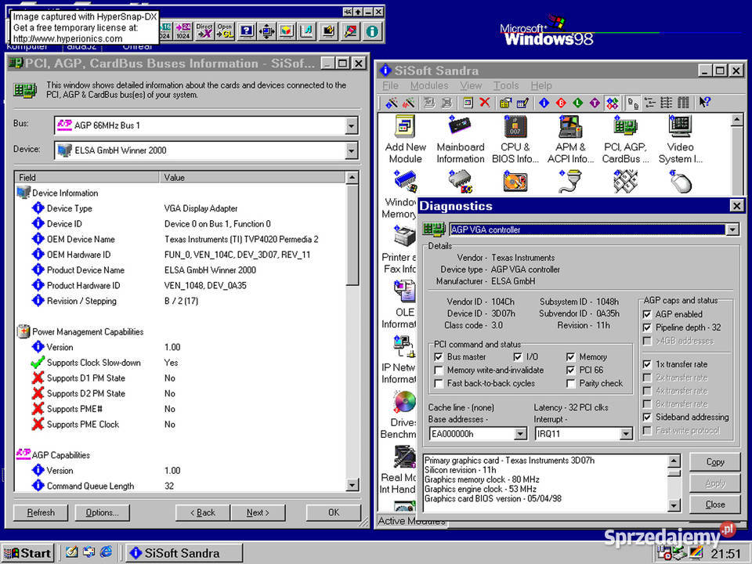This screenshot has height=564, width=752.
Task: Toggle the PCI 66 checkbox
Action: pyautogui.click(x=570, y=371)
